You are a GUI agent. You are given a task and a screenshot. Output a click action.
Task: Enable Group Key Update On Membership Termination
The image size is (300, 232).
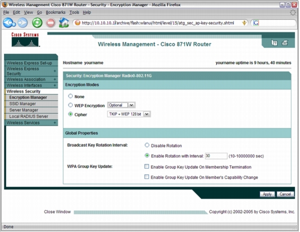tap(147, 166)
